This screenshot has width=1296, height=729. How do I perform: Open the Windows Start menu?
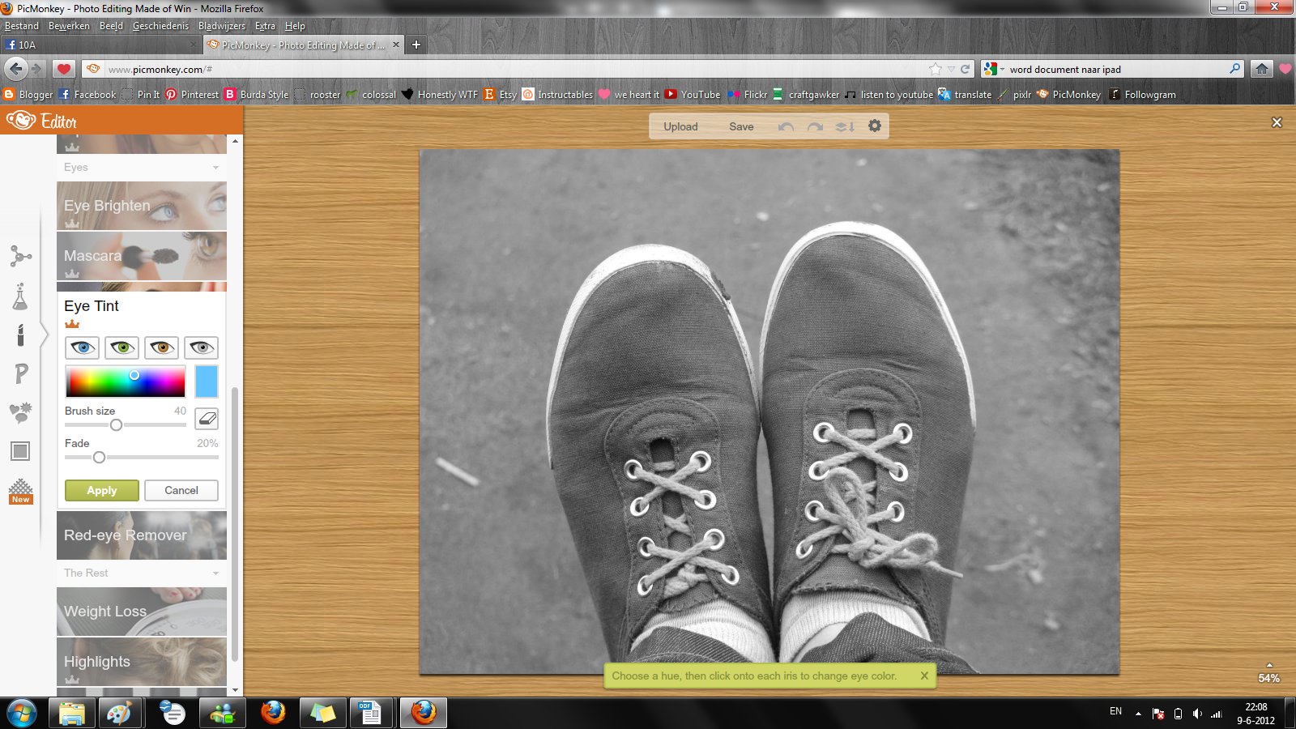point(21,714)
